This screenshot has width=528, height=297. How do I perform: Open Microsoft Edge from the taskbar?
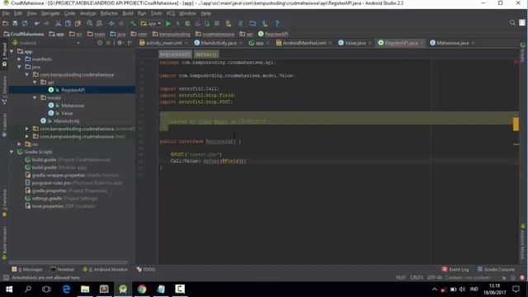click(x=66, y=289)
